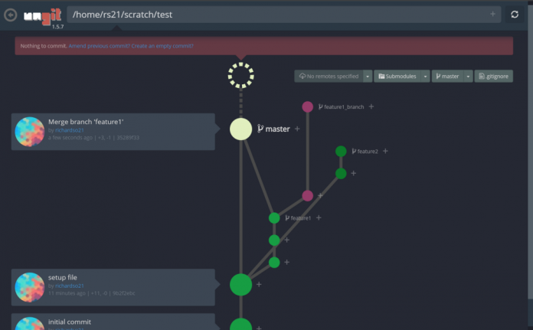Viewport: 533px width, 330px height.
Task: Add the repository path with the plus icon
Action: click(492, 14)
